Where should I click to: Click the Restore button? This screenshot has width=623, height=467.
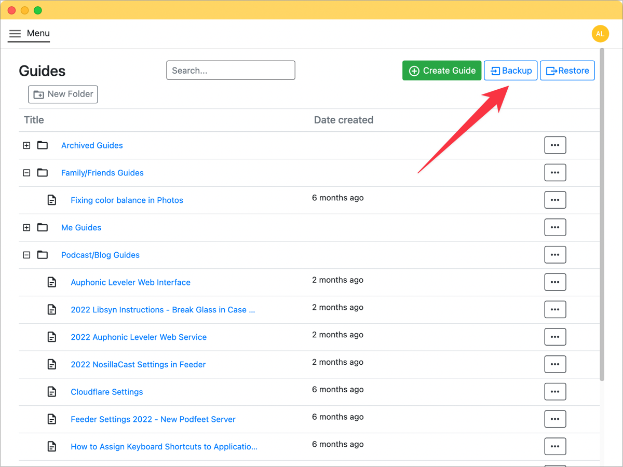[x=567, y=71]
